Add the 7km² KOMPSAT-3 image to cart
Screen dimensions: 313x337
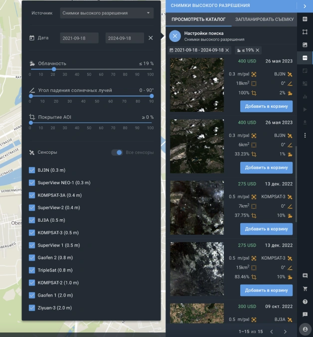(266, 229)
